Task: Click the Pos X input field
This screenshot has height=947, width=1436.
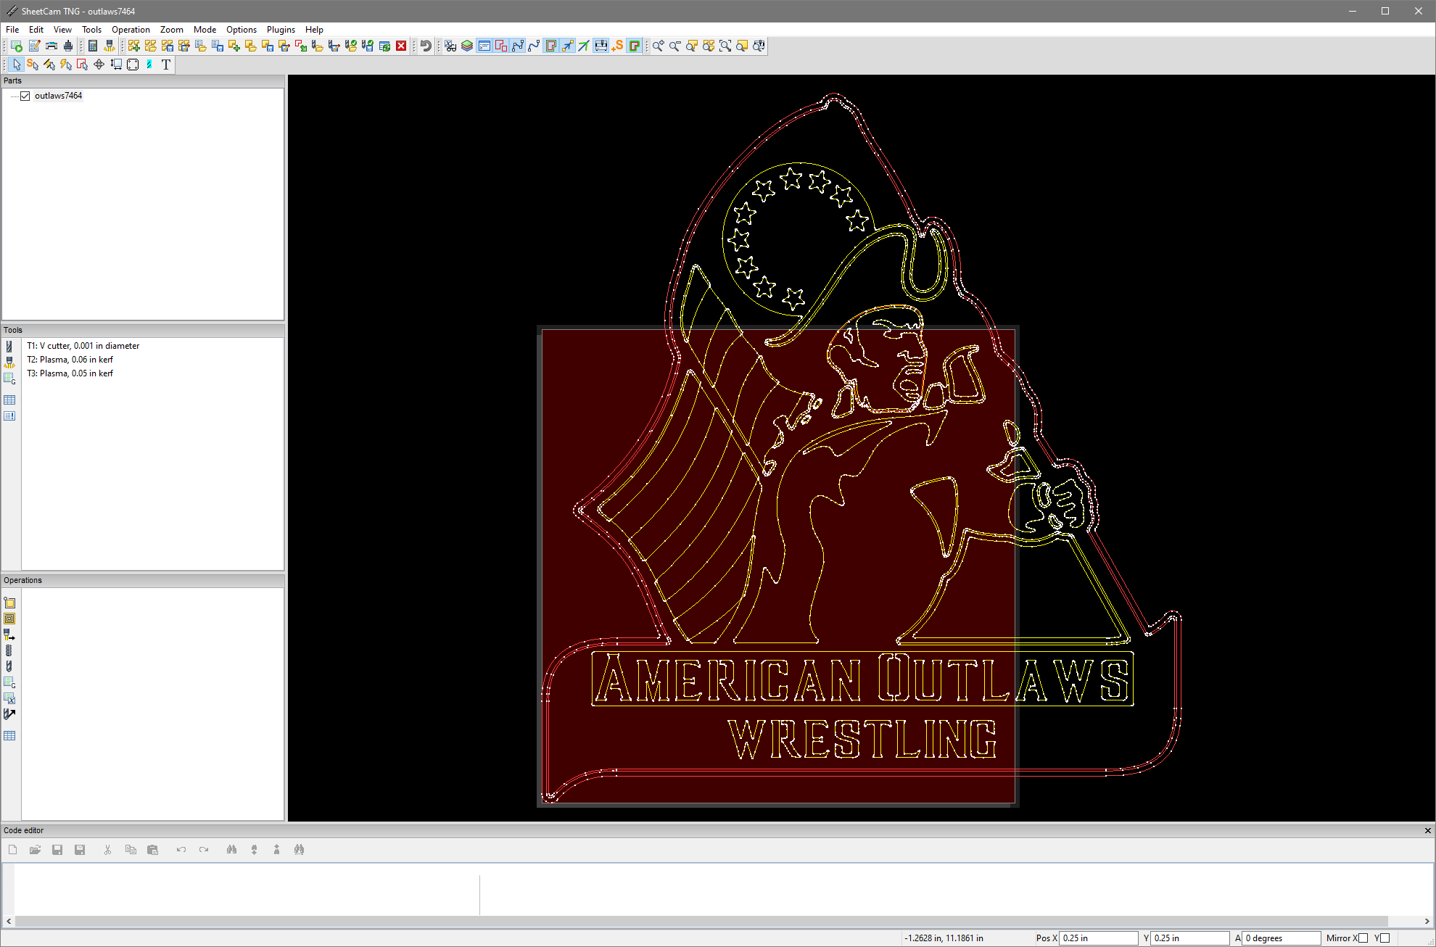Action: [1099, 938]
